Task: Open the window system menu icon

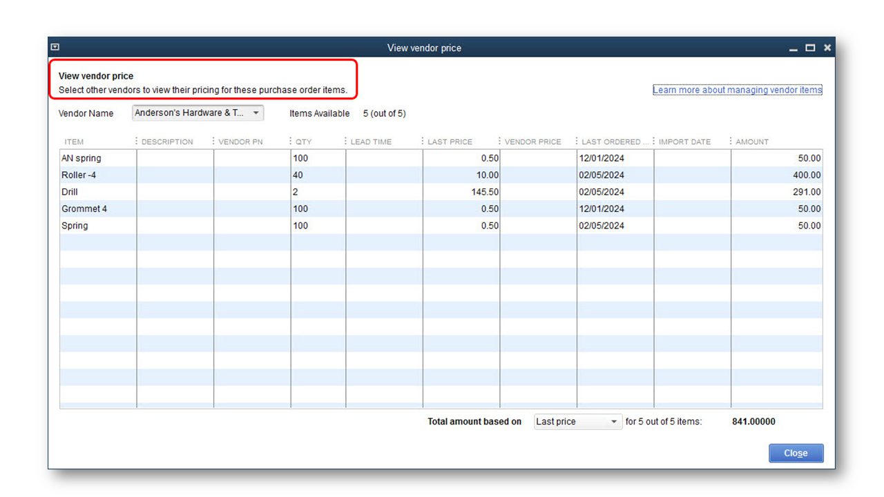Action: (55, 48)
